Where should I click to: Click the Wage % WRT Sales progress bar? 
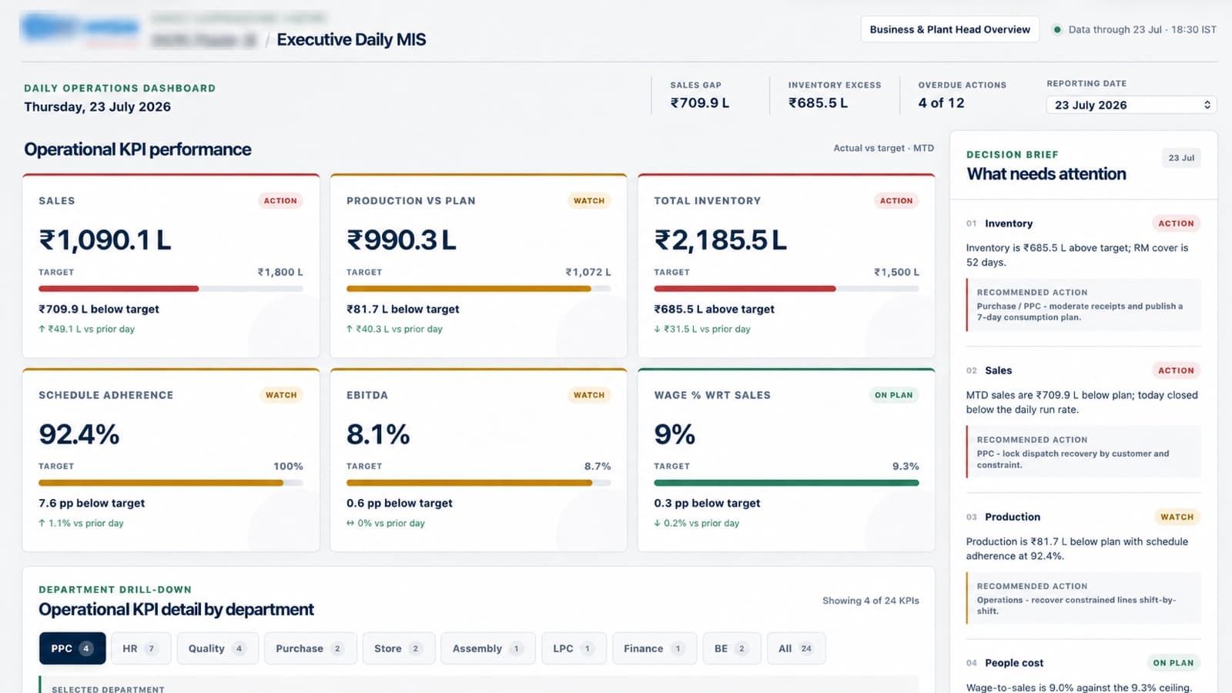point(786,483)
